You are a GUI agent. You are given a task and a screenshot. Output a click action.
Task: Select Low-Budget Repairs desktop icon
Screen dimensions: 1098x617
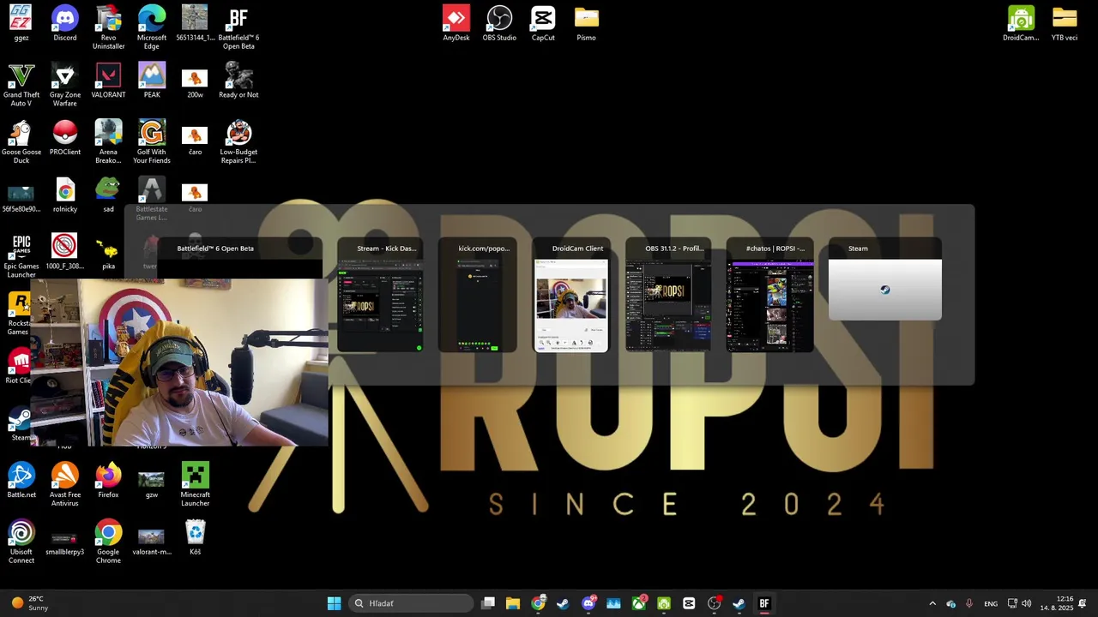[x=238, y=142]
